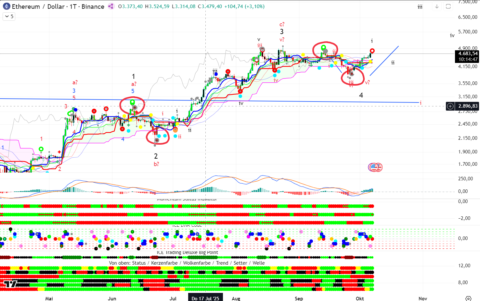The height and width of the screenshot is (301, 480).
Task: Click the down-arrow button at chart top right
Action: pos(437,6)
